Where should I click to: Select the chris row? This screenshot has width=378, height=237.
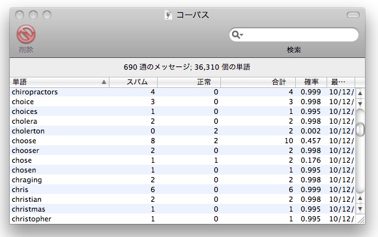click(x=182, y=189)
